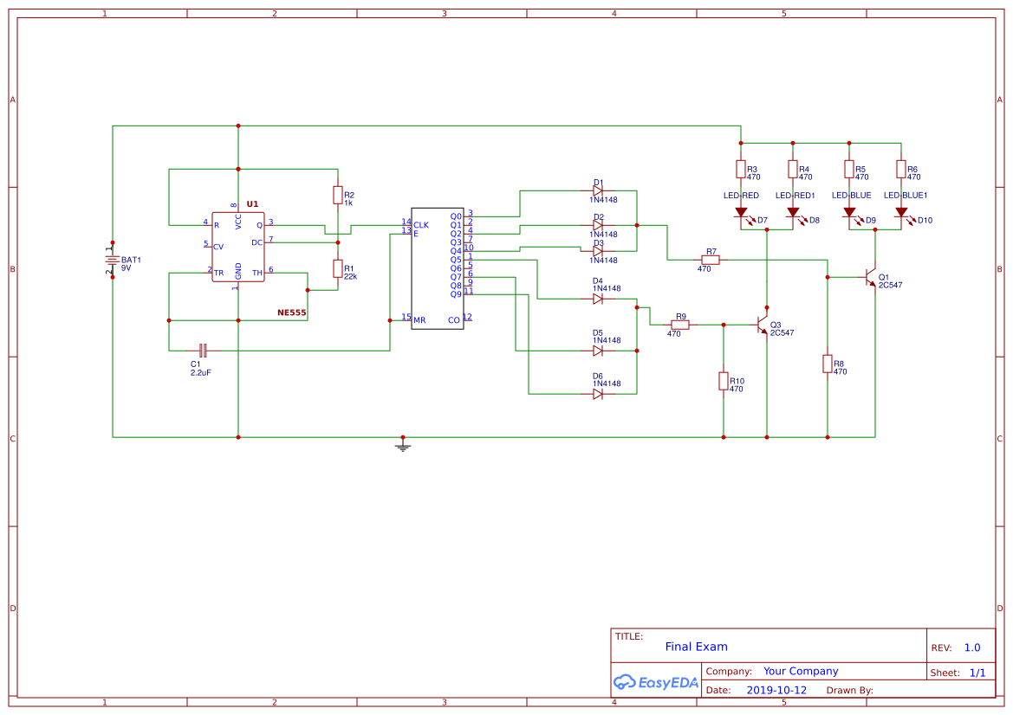
Task: Select the ground symbol on bottom rail
Action: [x=402, y=446]
